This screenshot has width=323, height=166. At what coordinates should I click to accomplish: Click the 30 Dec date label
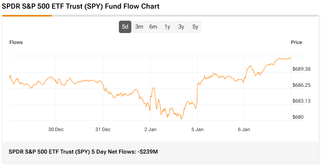[x=56, y=130]
